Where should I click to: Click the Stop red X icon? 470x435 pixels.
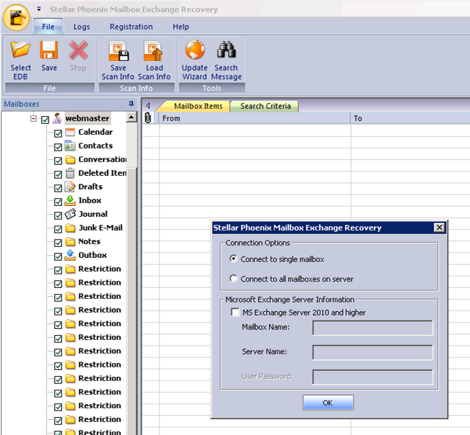click(78, 50)
